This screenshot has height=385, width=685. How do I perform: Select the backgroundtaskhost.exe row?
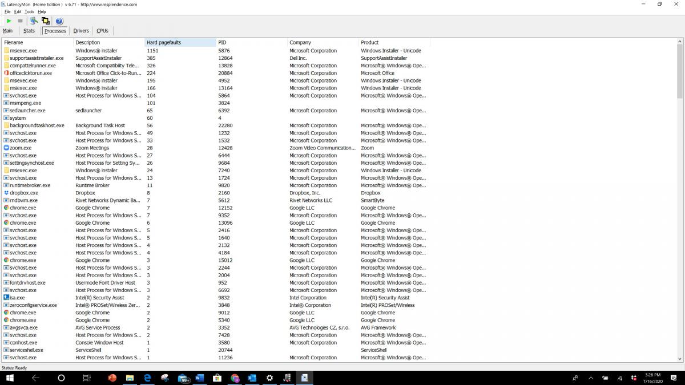click(216, 125)
